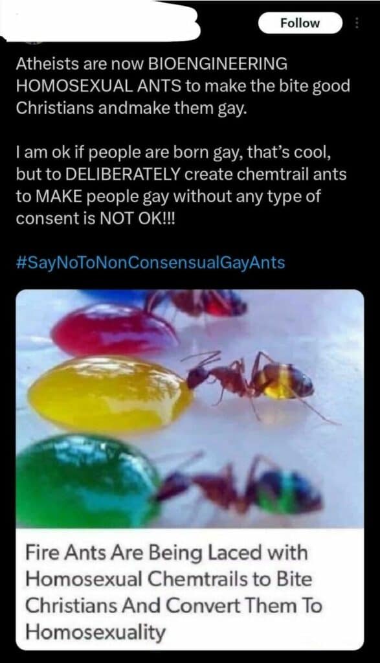
Task: Open the three-dot more options menu
Action: pyautogui.click(x=357, y=23)
